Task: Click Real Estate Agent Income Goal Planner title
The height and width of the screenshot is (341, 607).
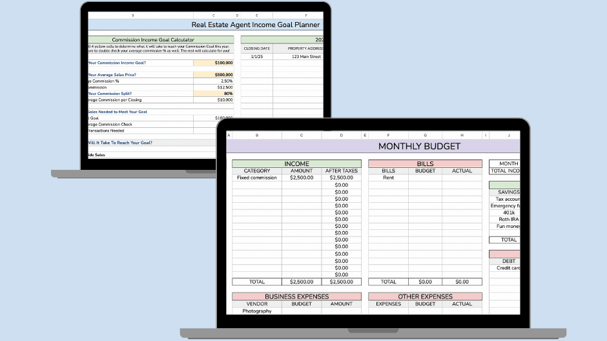Action: 256,25
